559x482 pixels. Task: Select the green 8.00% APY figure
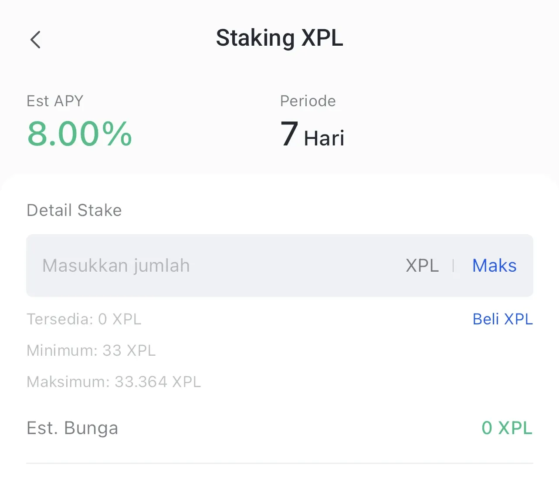(x=79, y=134)
